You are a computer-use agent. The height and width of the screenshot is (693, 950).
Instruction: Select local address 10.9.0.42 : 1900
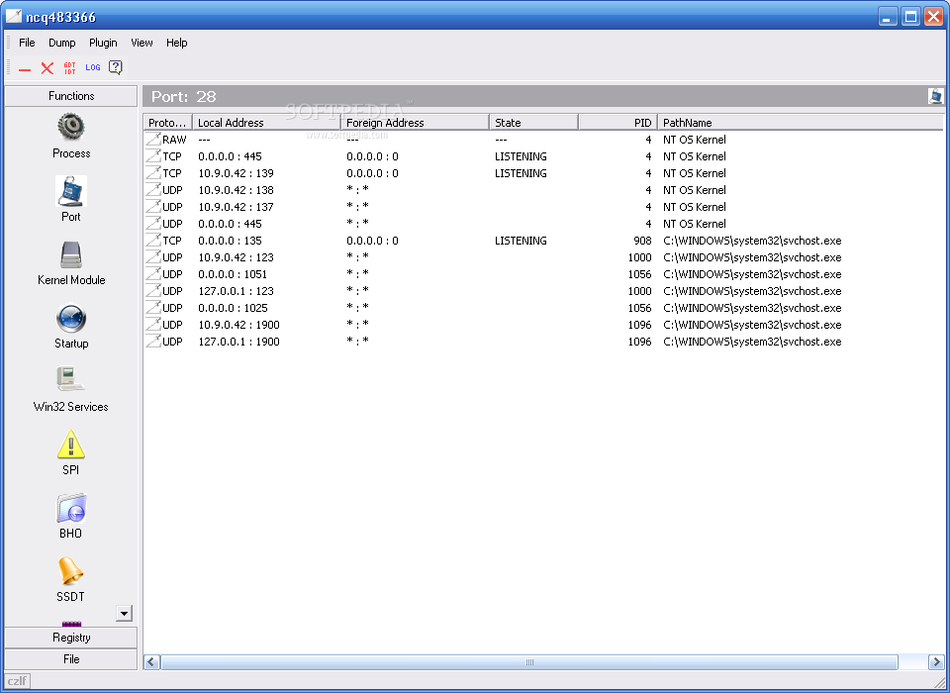point(238,325)
